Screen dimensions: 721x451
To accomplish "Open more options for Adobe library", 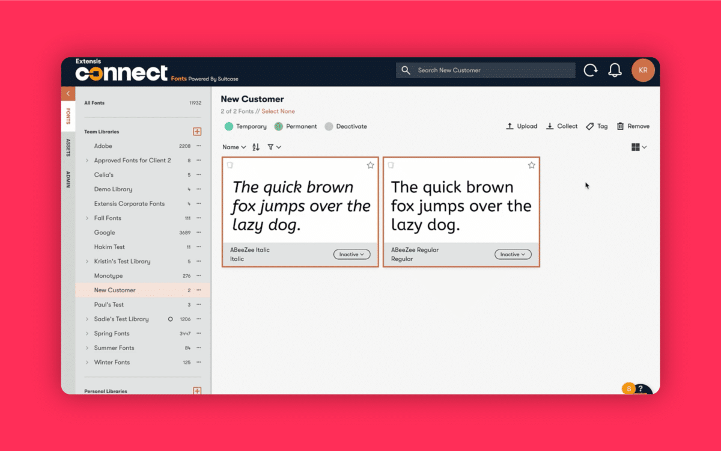I will tap(198, 146).
